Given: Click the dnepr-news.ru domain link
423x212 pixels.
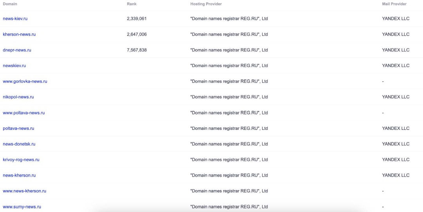Looking at the screenshot, I should pos(17,50).
